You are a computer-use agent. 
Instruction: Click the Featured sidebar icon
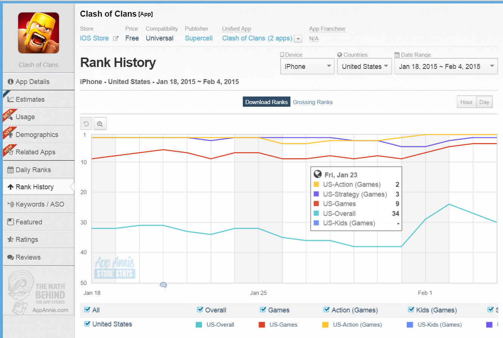(x=11, y=222)
